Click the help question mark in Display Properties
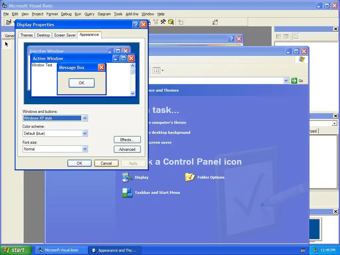This screenshot has width=340, height=255. 136,25
